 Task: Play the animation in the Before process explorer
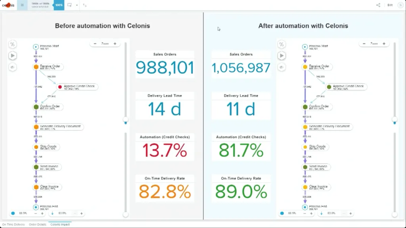pyautogui.click(x=12, y=55)
